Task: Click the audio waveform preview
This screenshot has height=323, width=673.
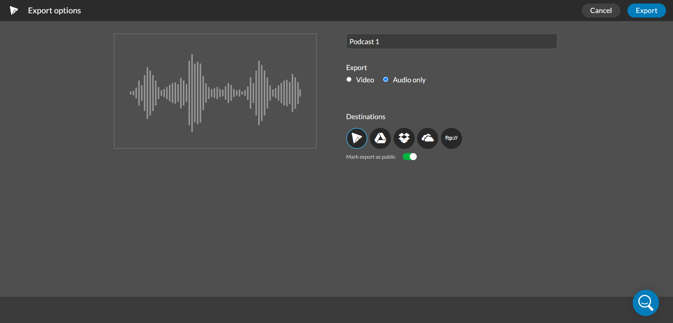Action: 215,91
